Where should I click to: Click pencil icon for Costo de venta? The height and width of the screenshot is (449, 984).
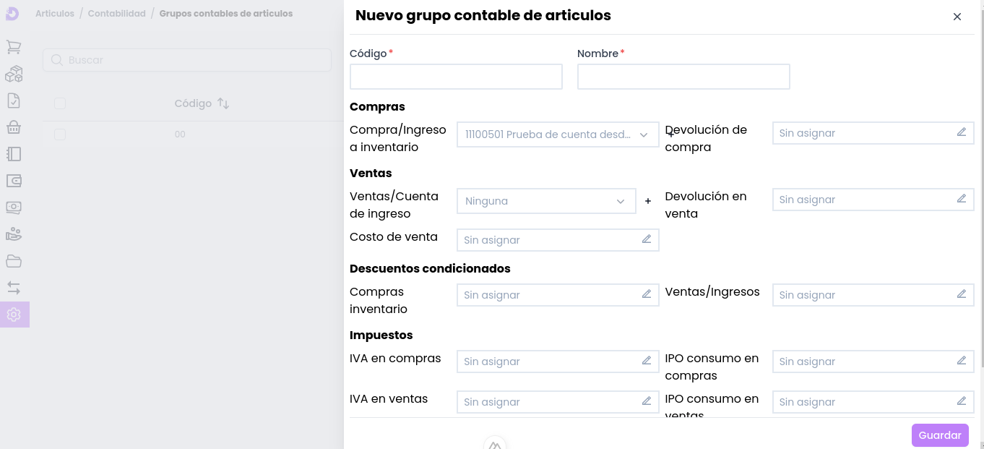[x=646, y=239]
